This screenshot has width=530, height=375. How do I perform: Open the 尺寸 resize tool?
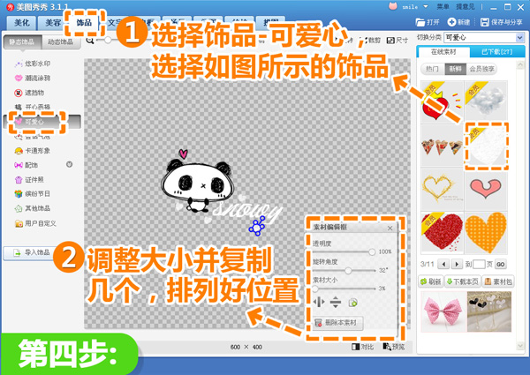[x=397, y=41]
